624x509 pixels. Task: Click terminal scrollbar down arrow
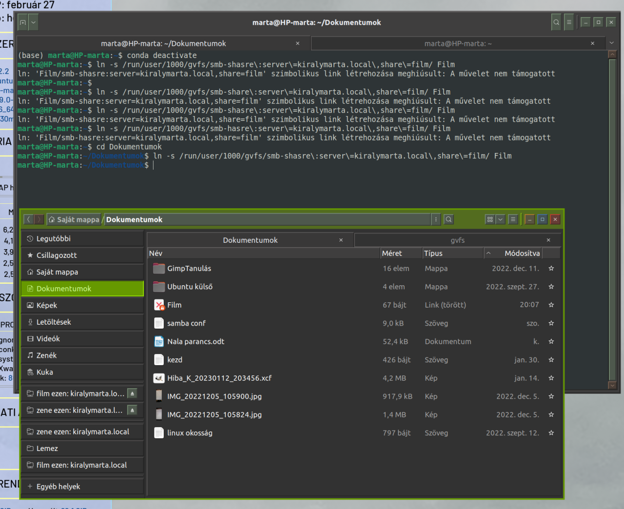pyautogui.click(x=612, y=385)
